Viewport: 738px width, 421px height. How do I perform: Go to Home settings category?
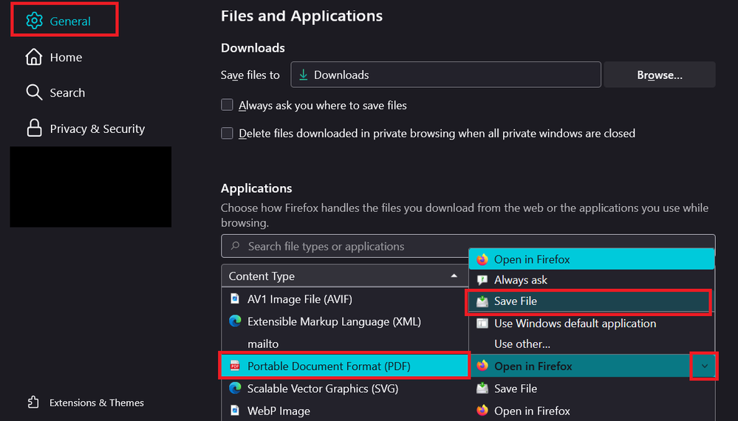pyautogui.click(x=54, y=57)
